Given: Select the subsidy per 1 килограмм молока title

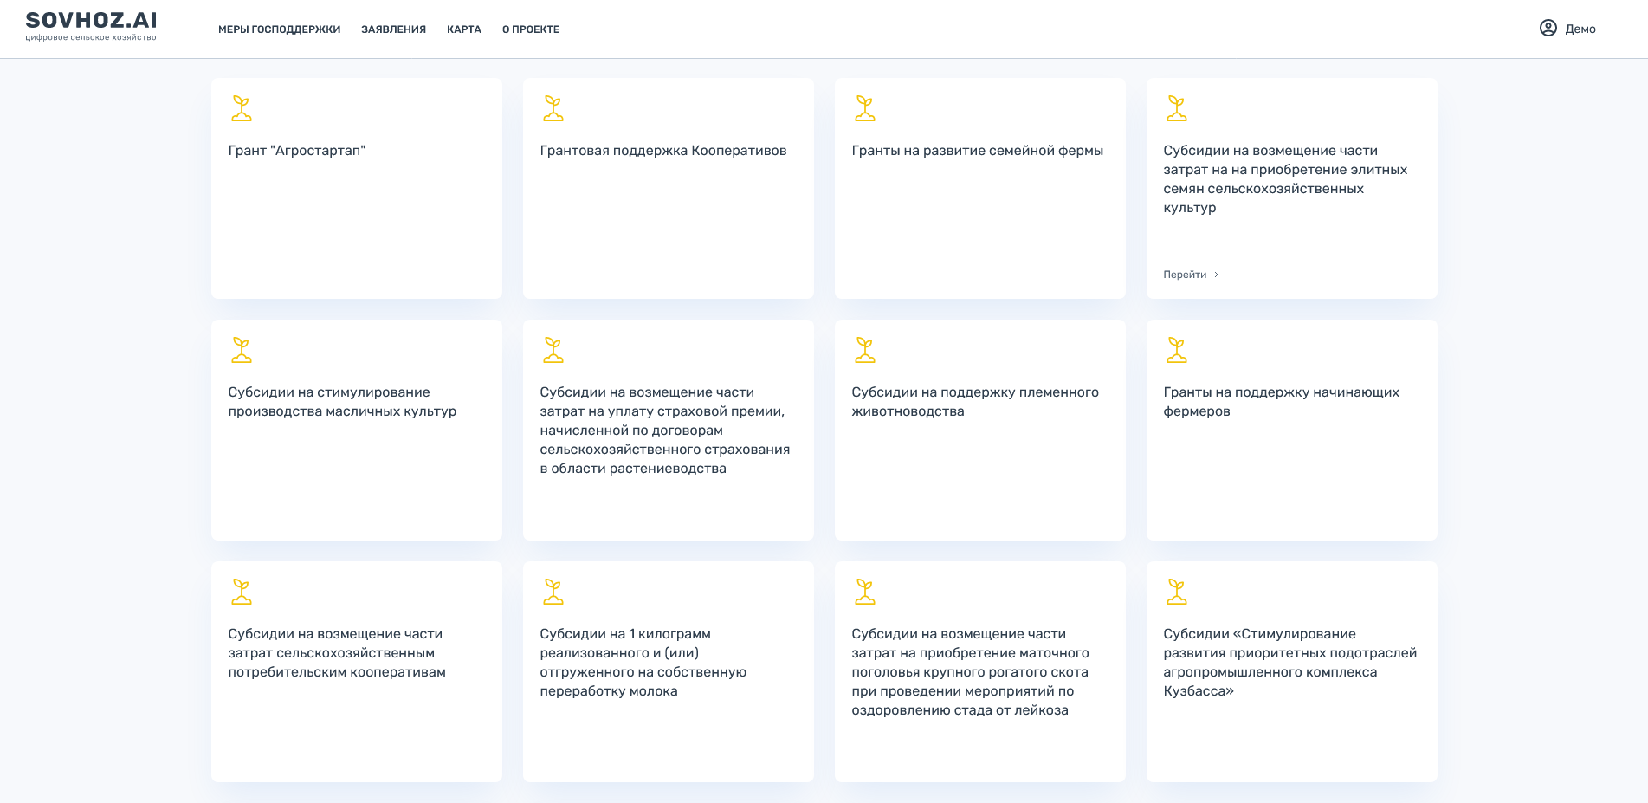Looking at the screenshot, I should 643,663.
